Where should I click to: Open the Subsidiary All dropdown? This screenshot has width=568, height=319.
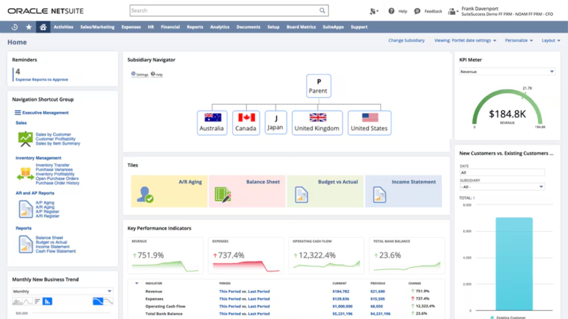502,187
